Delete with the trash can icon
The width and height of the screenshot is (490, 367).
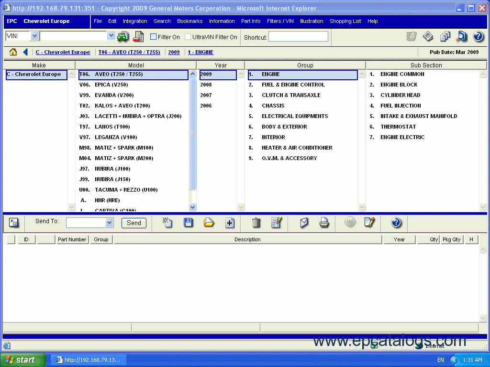[256, 223]
